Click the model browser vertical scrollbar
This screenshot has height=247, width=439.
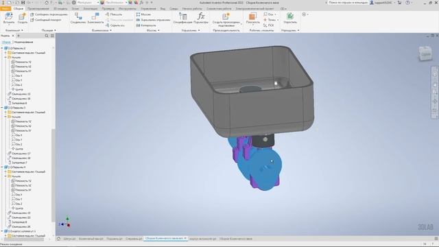54,176
